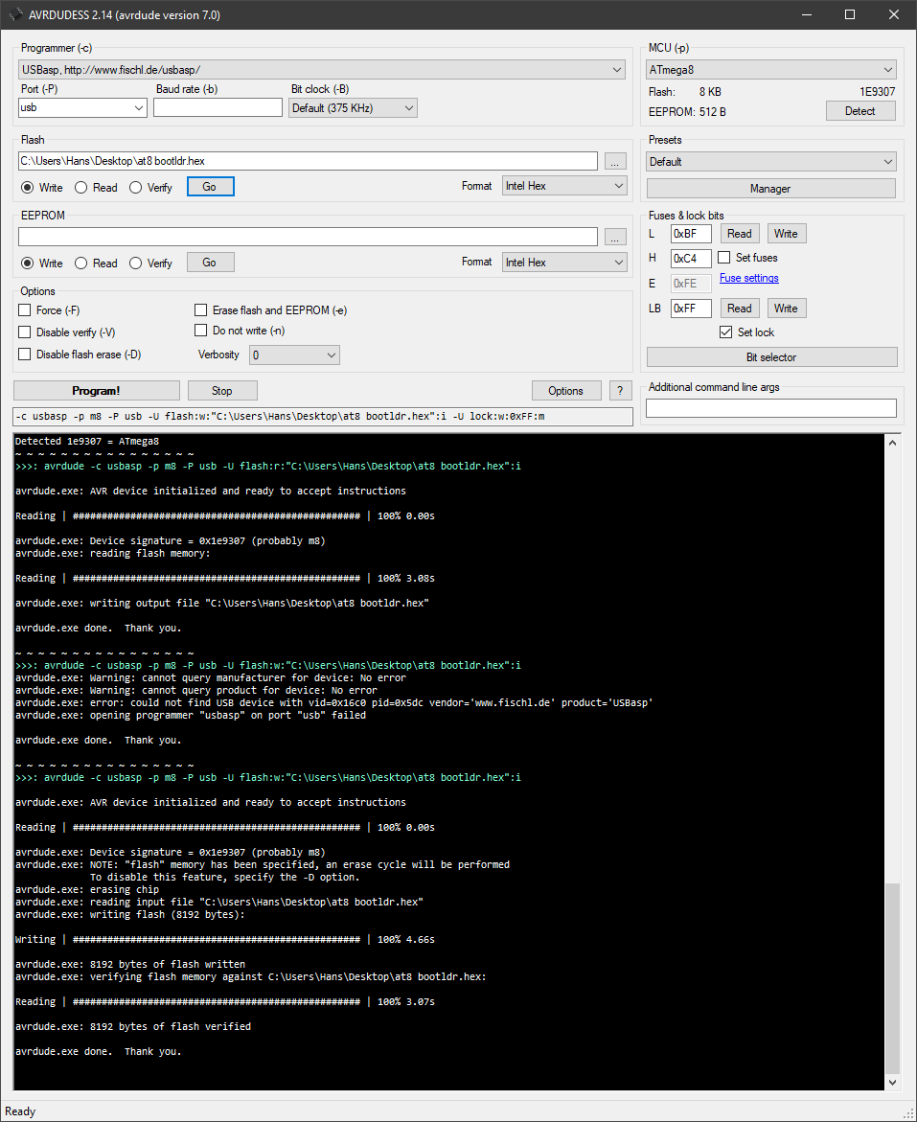Click the Baud rate input field
Screen dimensions: 917x1122
coord(218,107)
